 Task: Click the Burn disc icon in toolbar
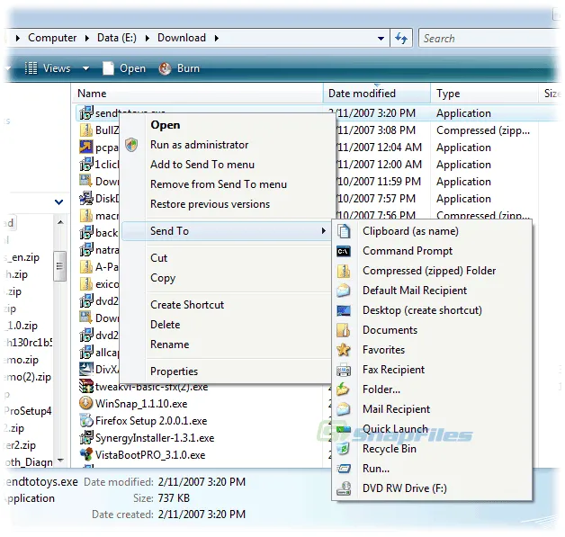pyautogui.click(x=165, y=68)
